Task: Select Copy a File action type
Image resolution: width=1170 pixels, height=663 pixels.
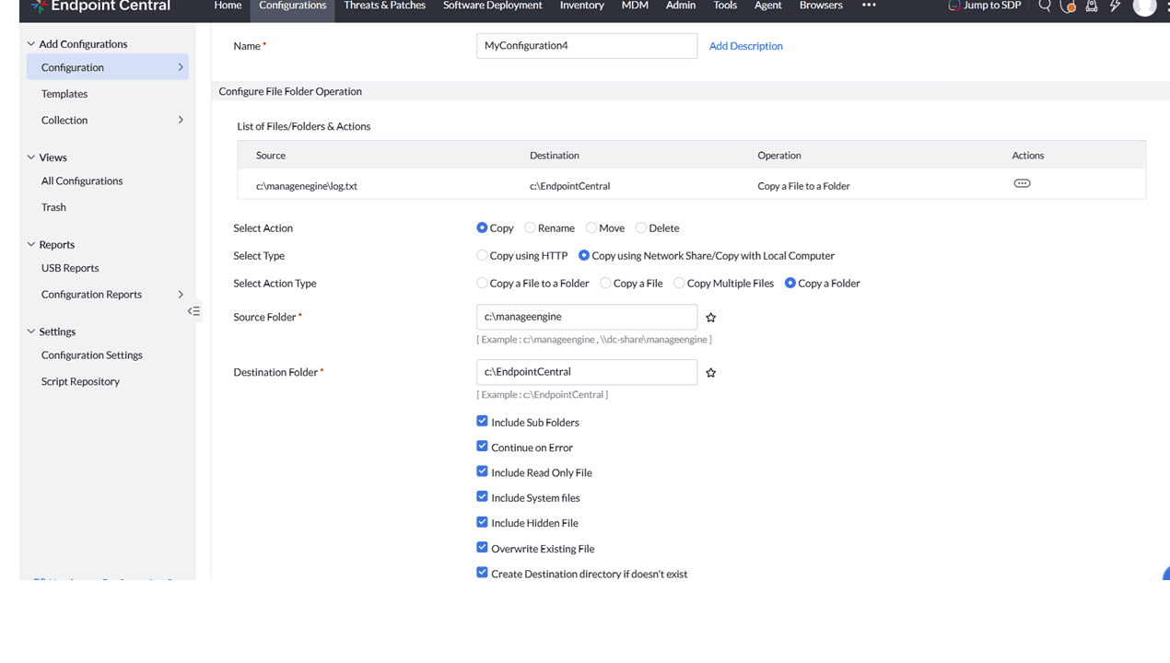Action: (605, 283)
